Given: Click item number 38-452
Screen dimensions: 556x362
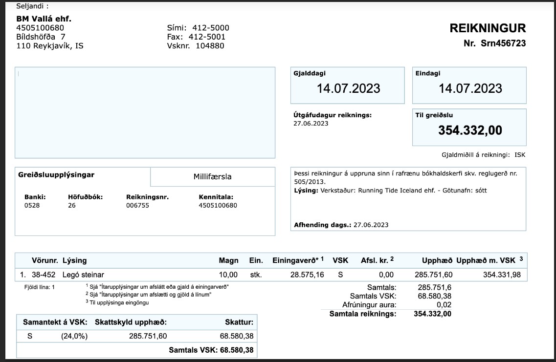Looking at the screenshot, I should click(x=43, y=275).
